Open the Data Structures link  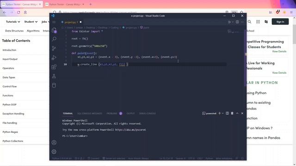(14, 31)
